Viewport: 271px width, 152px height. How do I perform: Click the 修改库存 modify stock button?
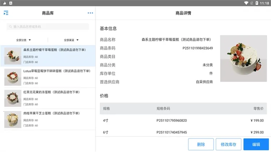pyautogui.click(x=228, y=144)
